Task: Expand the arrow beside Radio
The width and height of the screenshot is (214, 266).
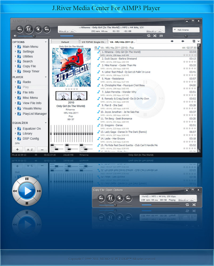Action: coord(15,82)
